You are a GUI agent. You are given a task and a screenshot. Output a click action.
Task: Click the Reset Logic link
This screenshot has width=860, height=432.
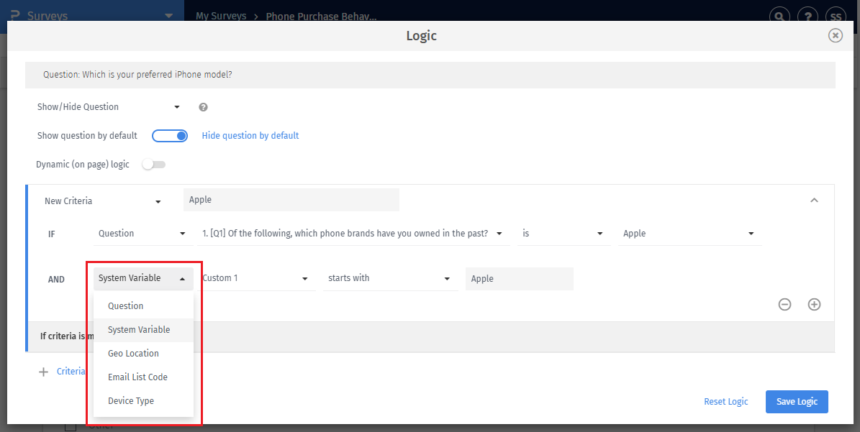pos(726,402)
